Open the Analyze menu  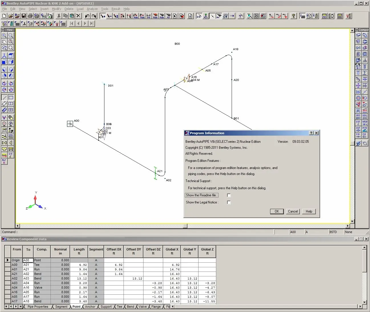click(x=92, y=9)
